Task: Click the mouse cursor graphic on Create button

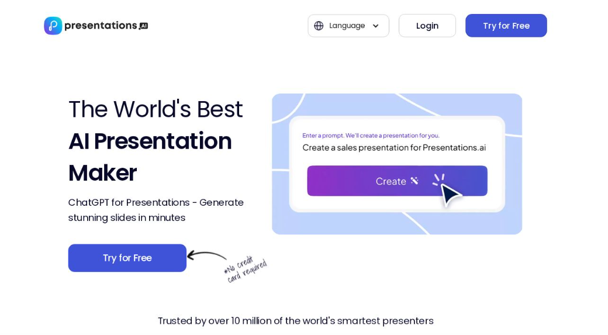Action: click(x=449, y=193)
